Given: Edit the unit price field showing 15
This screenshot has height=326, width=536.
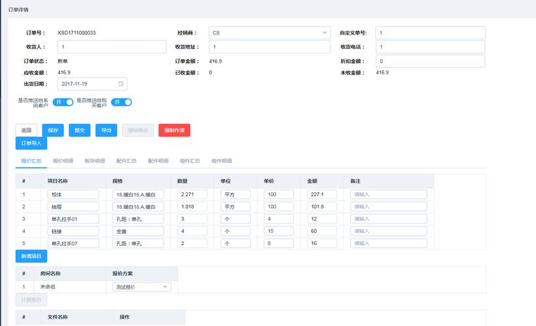Looking at the screenshot, I should click(279, 231).
